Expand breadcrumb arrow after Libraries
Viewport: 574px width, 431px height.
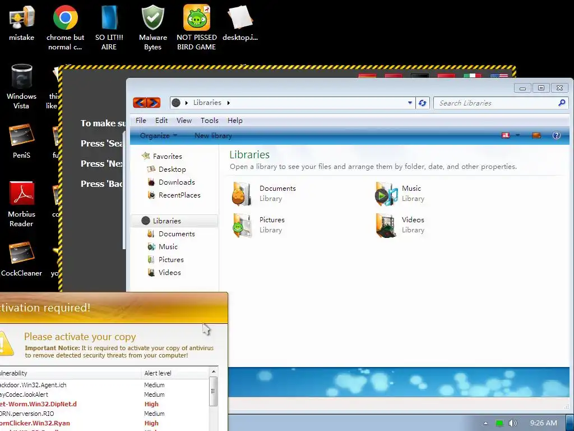click(229, 103)
